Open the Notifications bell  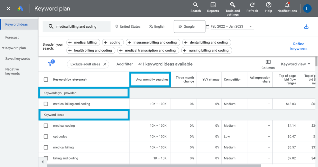click(287, 7)
